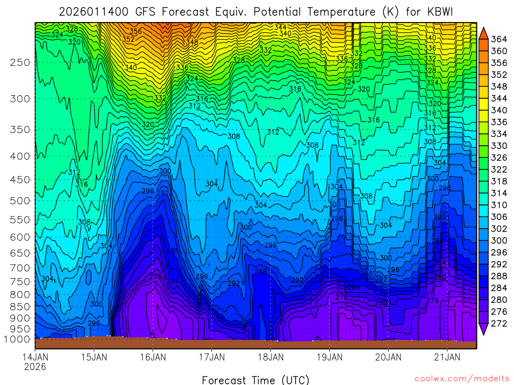Click the 334 colorbar label

coord(499,134)
